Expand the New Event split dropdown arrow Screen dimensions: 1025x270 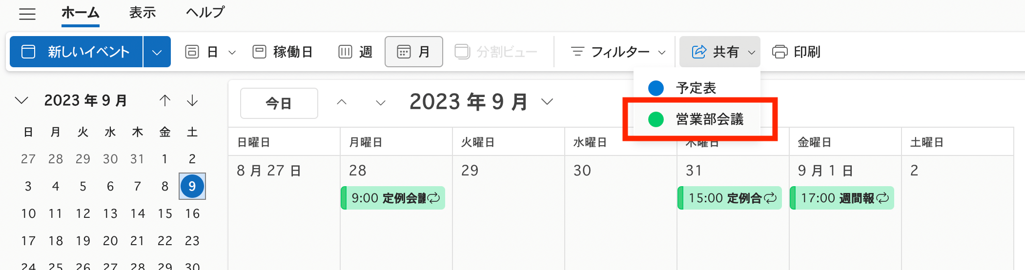pyautogui.click(x=157, y=52)
